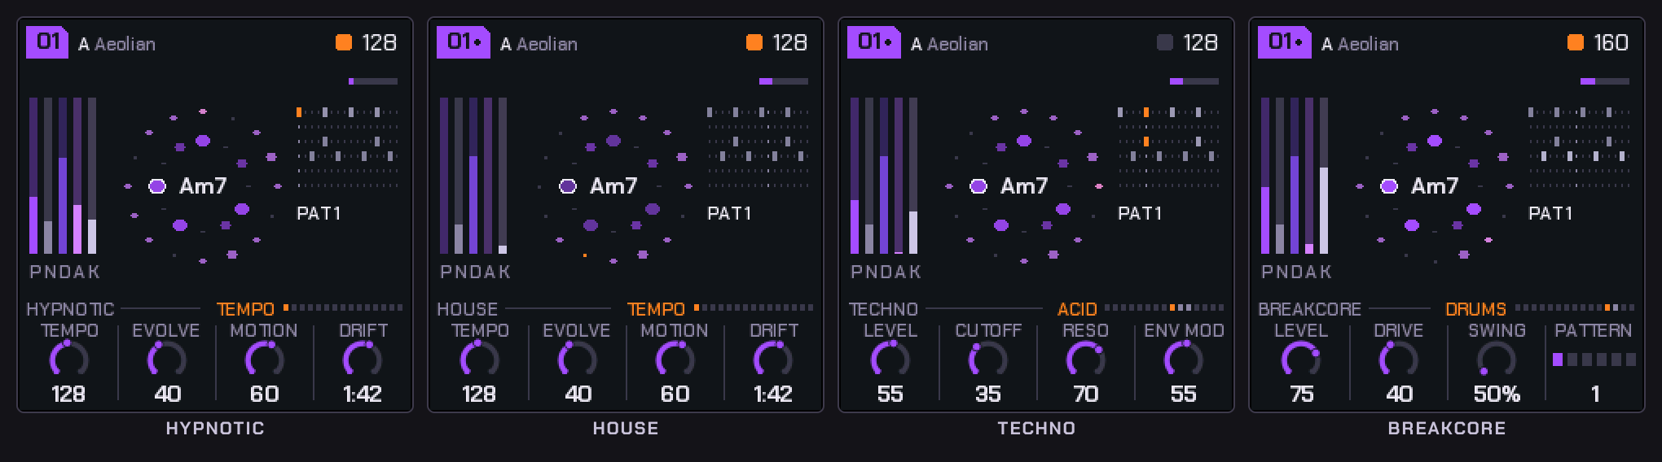Click the DRIFT knob in House panel

(x=773, y=359)
